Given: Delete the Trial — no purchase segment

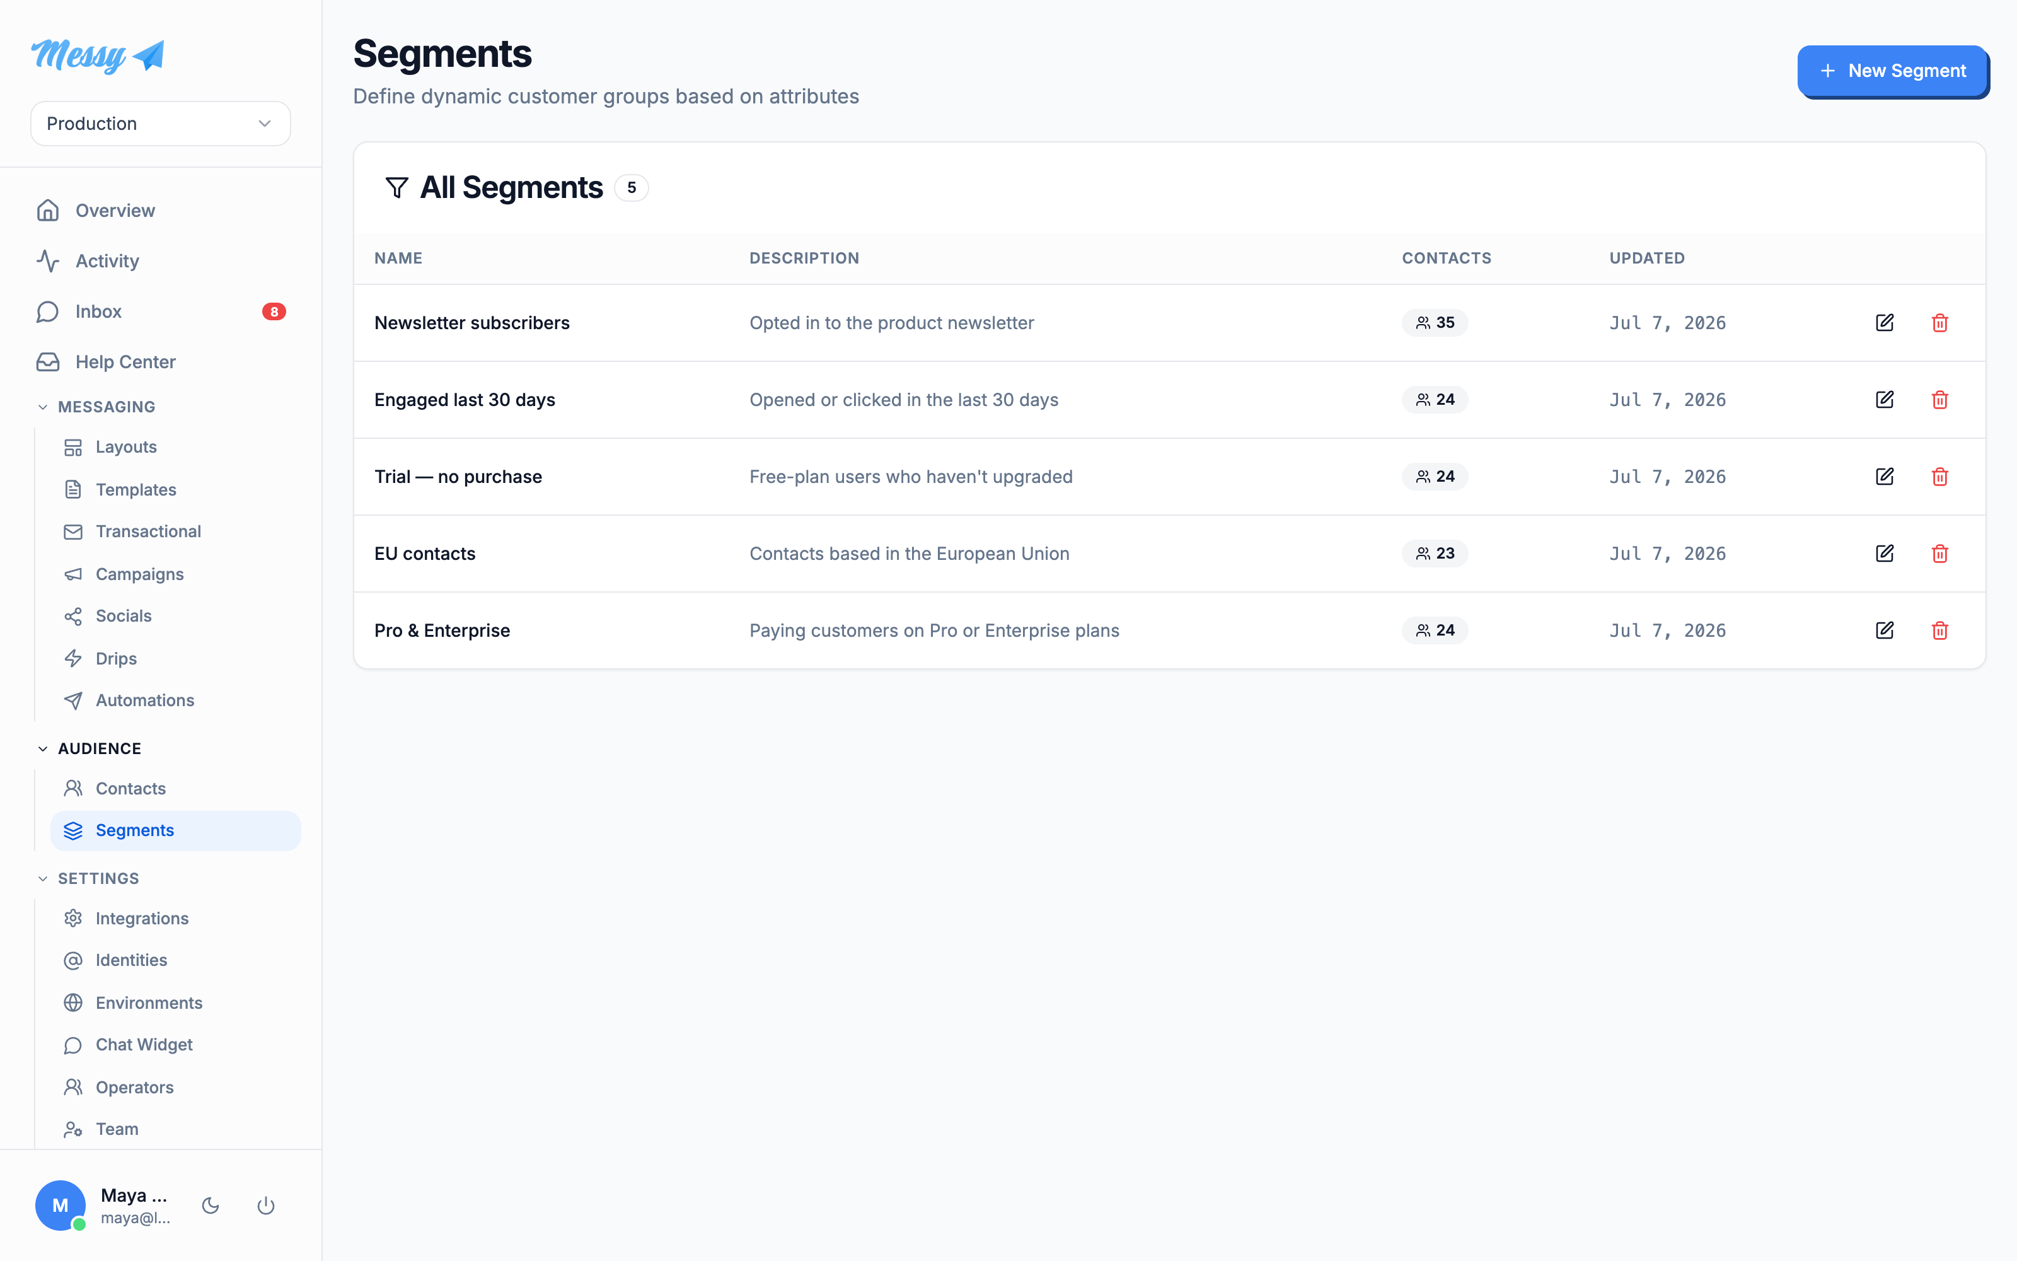Looking at the screenshot, I should pyautogui.click(x=1939, y=477).
